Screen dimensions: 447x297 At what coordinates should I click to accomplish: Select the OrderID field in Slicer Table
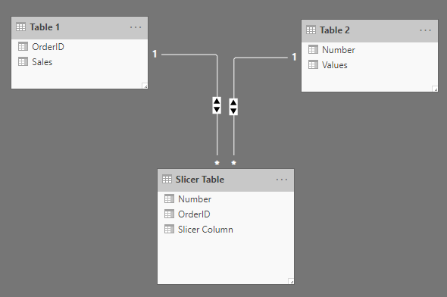(226, 214)
